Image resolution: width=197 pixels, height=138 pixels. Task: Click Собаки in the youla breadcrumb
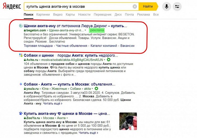75,89
